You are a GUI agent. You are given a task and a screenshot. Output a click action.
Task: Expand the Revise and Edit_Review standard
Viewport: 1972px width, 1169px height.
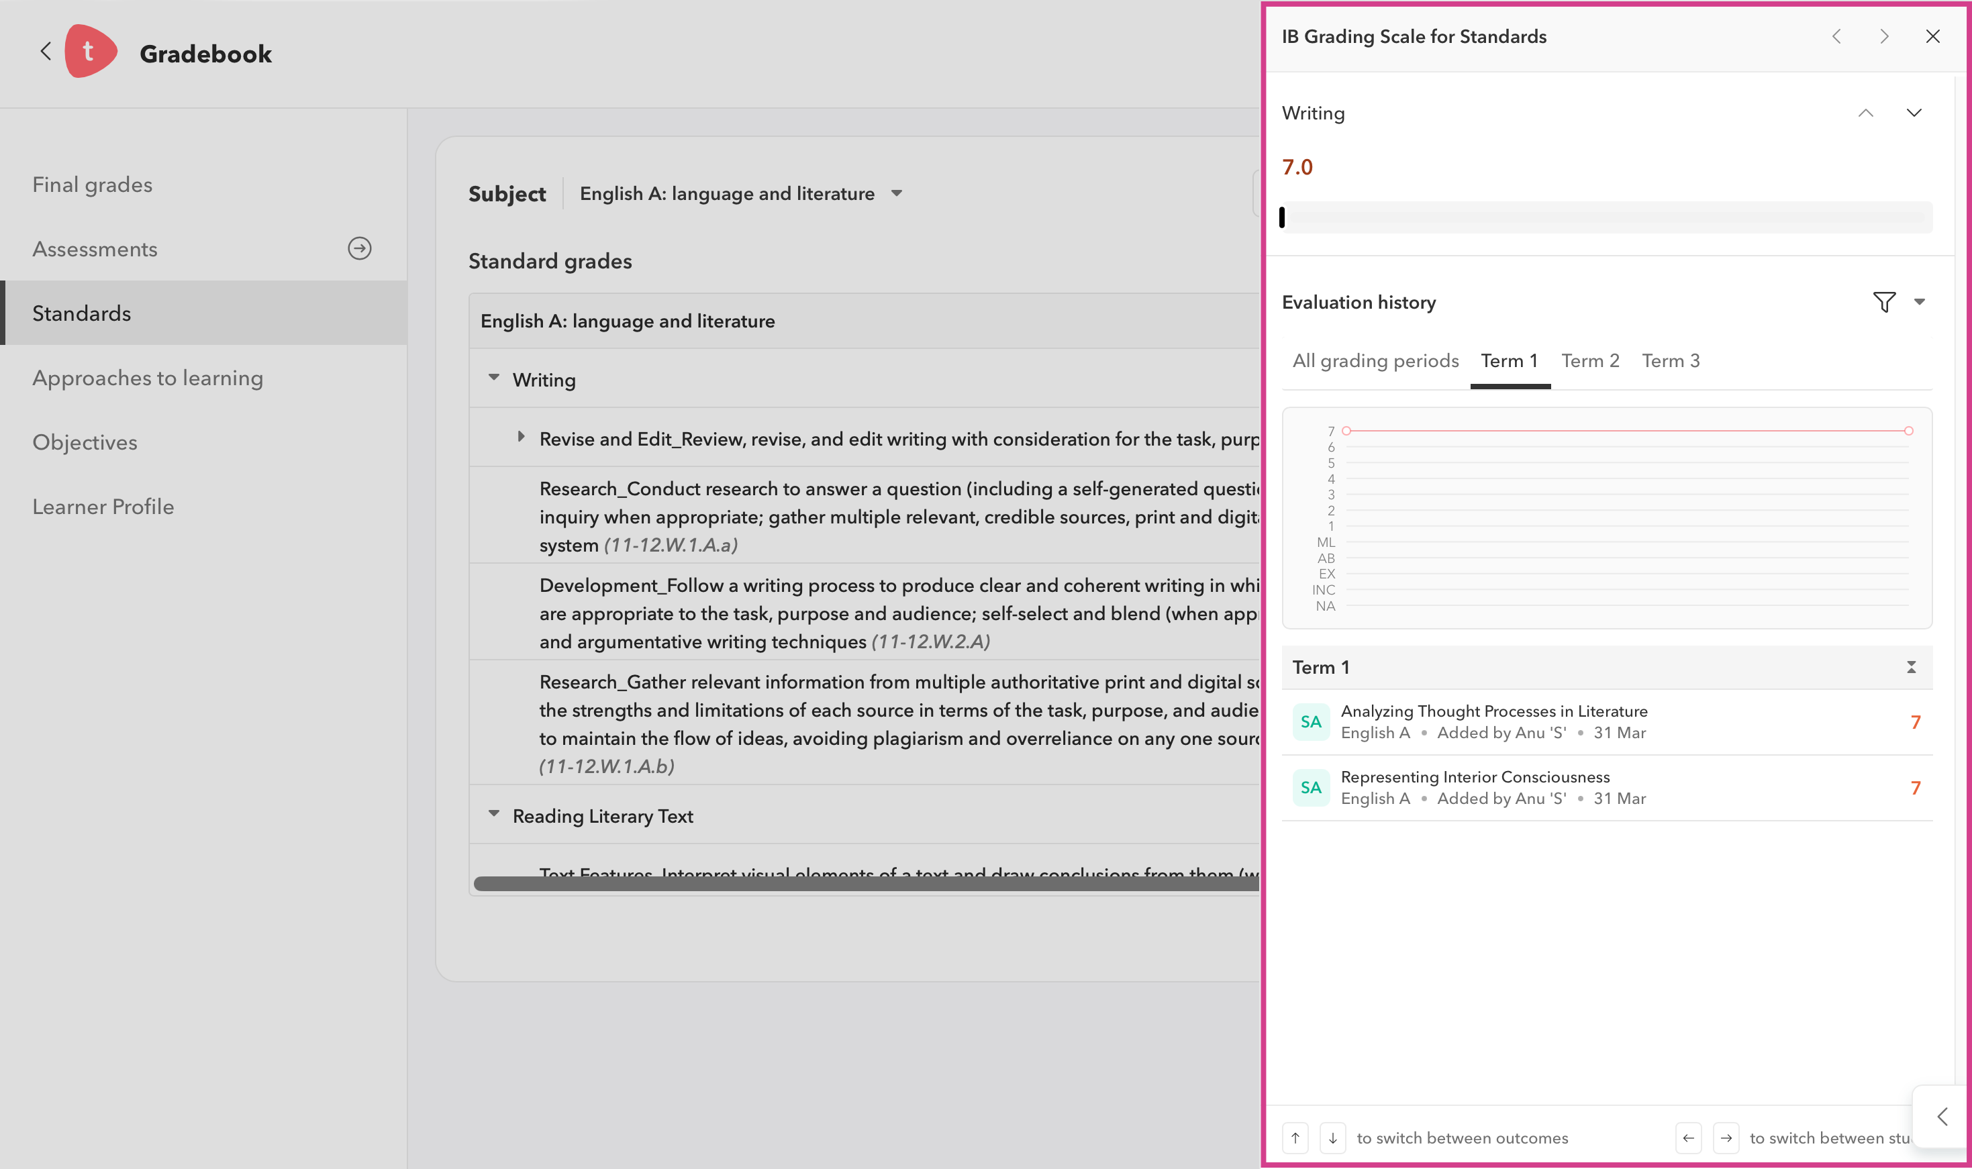[521, 437]
